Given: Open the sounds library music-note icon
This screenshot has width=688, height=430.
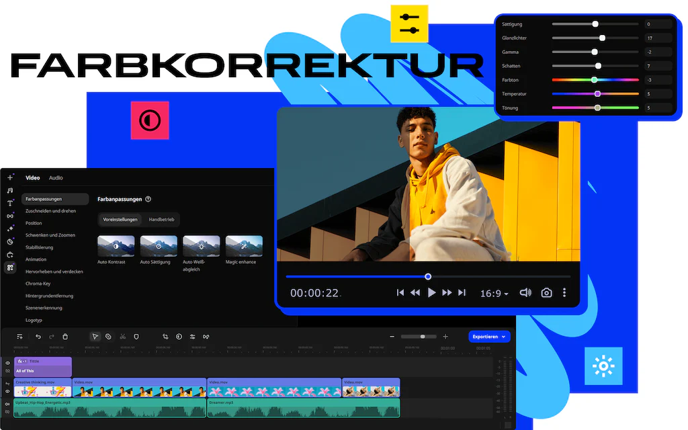Looking at the screenshot, I should [x=10, y=190].
